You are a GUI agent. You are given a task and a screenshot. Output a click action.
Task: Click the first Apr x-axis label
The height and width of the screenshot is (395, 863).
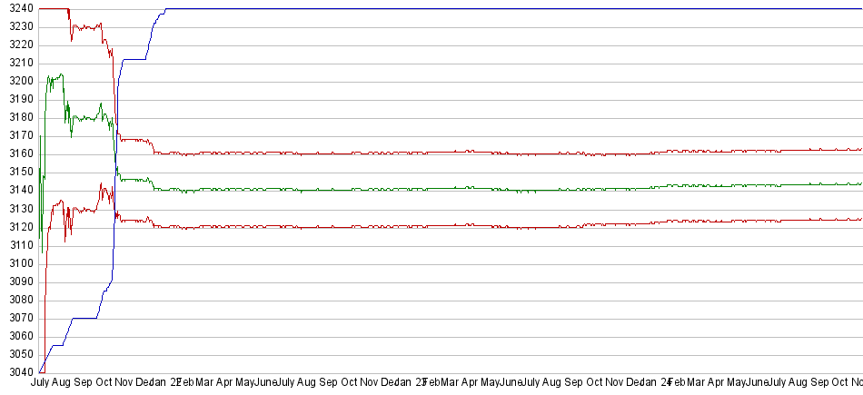[x=228, y=383]
